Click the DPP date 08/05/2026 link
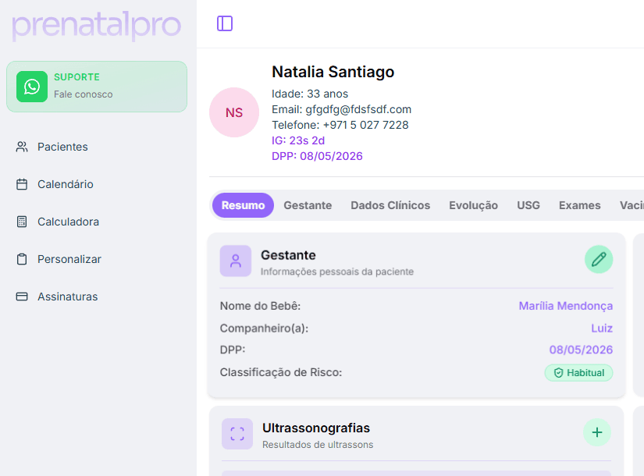This screenshot has height=476, width=644. tap(581, 350)
